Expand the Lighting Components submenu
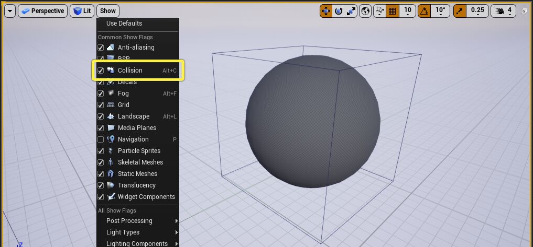This screenshot has width=533, height=247. coord(138,244)
